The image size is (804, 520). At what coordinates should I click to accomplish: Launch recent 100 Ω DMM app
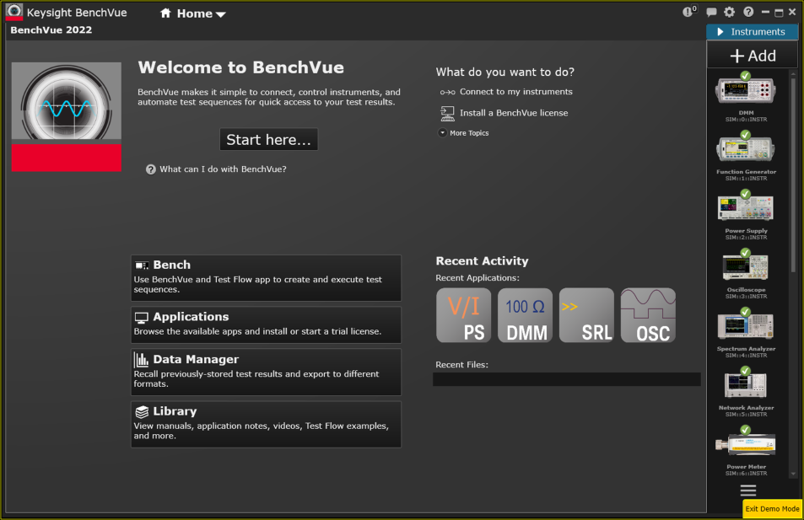coord(525,315)
